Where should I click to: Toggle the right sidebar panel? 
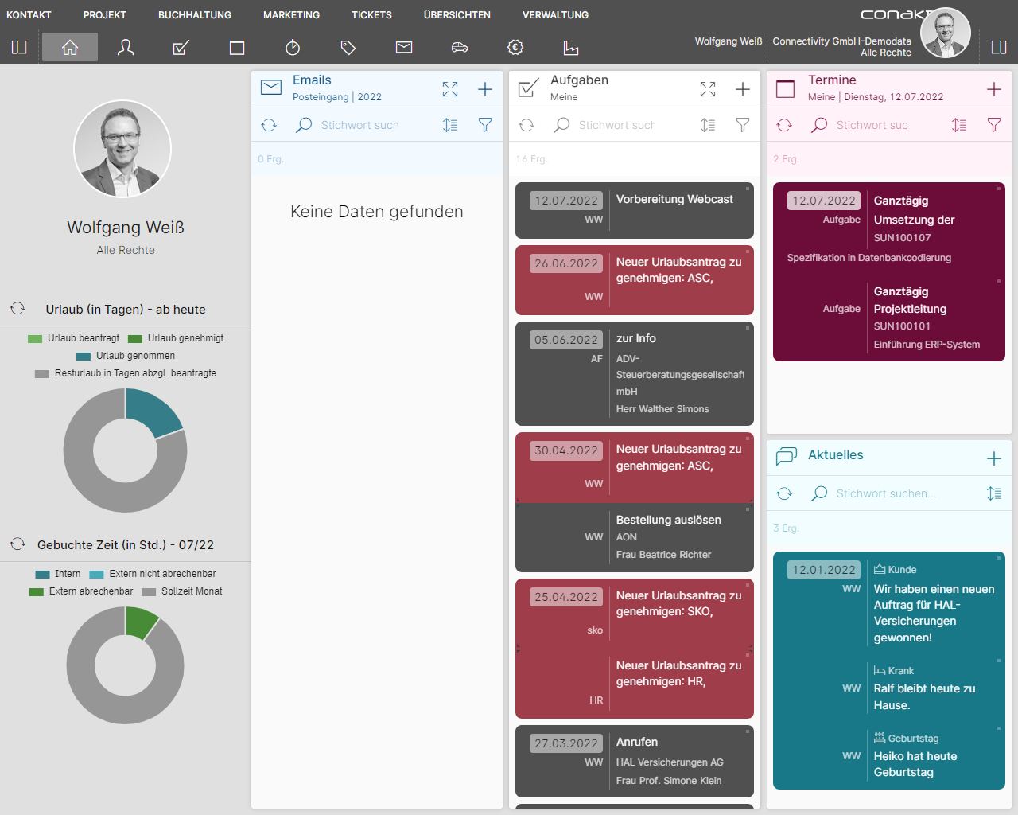point(999,48)
